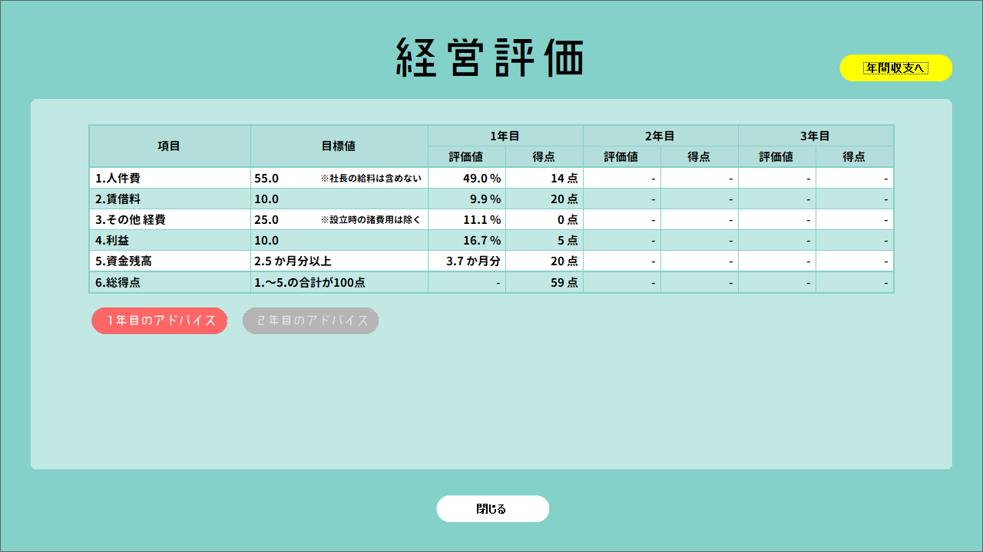Click the 11.1 % evaluation value
983x552 pixels.
(482, 219)
